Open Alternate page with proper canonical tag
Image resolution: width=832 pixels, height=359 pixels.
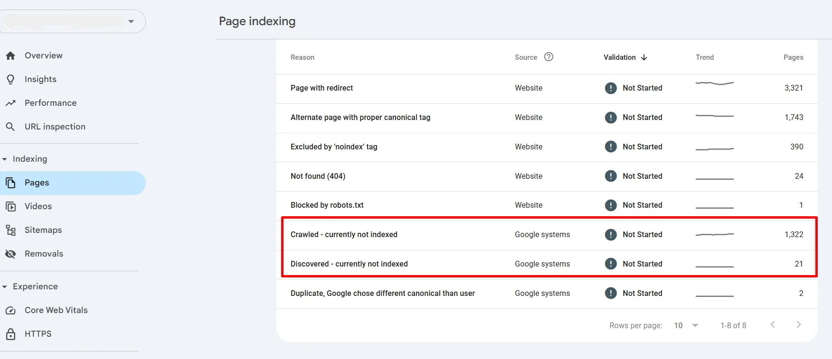point(547,118)
